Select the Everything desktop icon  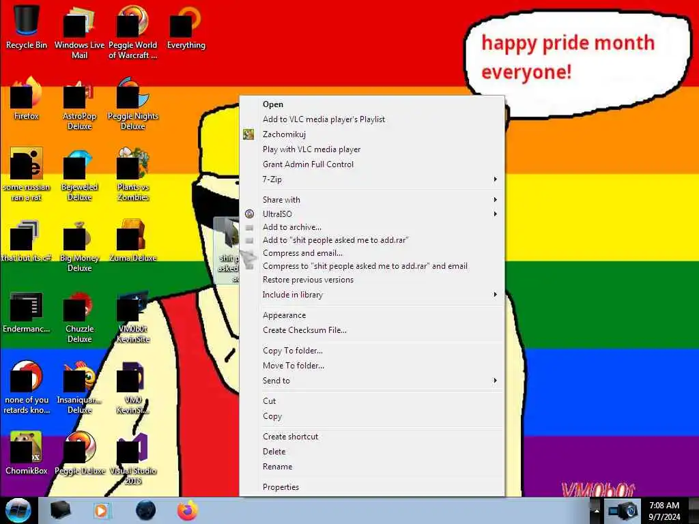point(186,27)
